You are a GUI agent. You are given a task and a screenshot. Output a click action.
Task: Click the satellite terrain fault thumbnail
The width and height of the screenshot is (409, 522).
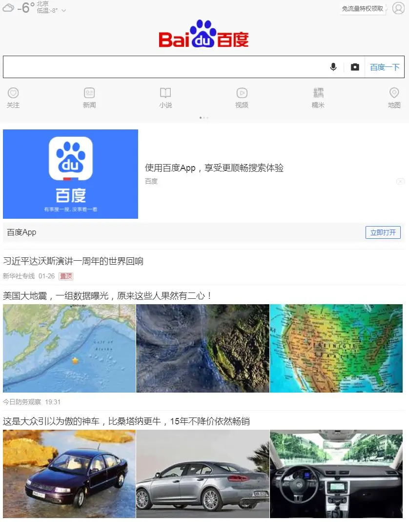click(203, 348)
